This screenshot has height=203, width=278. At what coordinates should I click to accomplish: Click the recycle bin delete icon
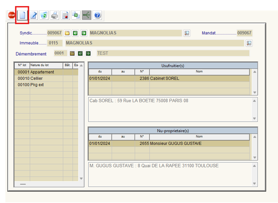pyautogui.click(x=44, y=15)
